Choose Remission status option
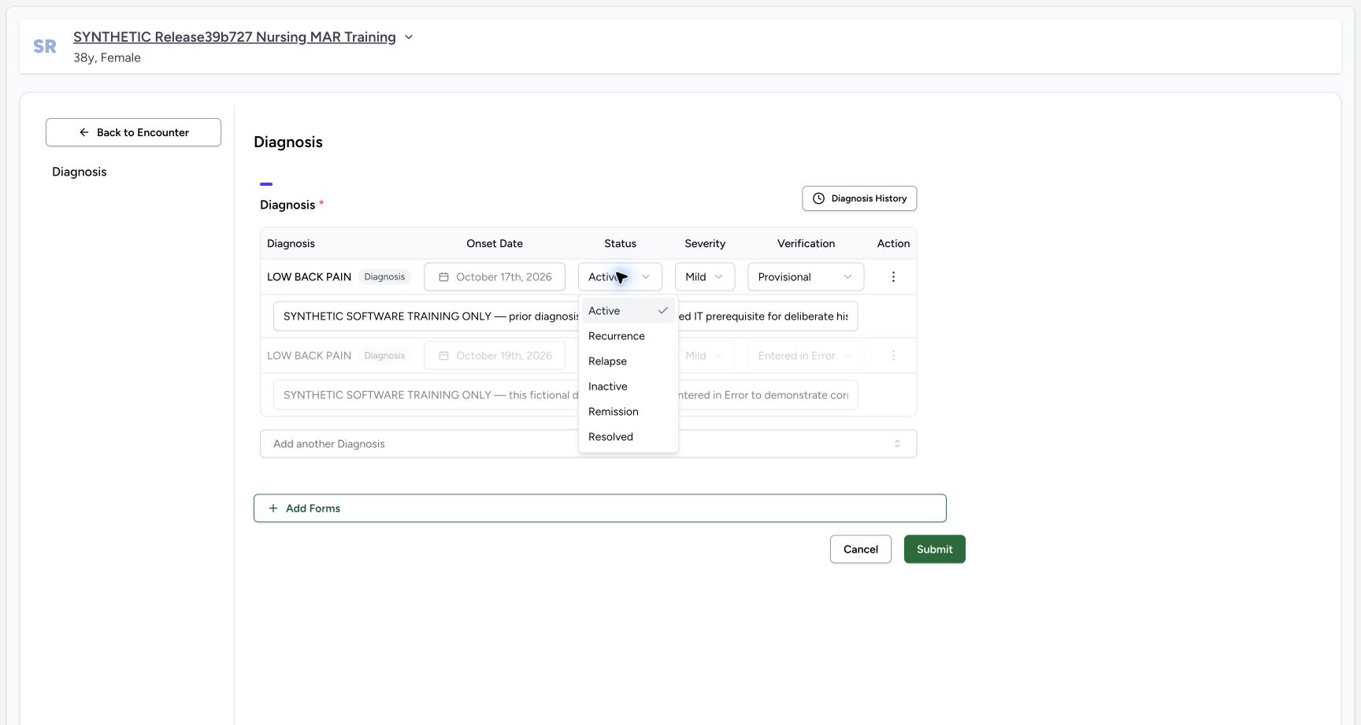1361x725 pixels. click(628, 412)
